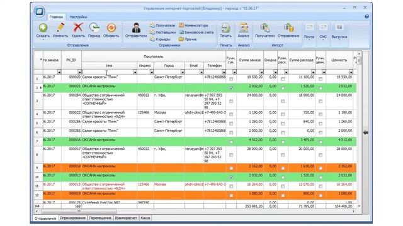
Task: Click the СМС button
Action: (323, 31)
